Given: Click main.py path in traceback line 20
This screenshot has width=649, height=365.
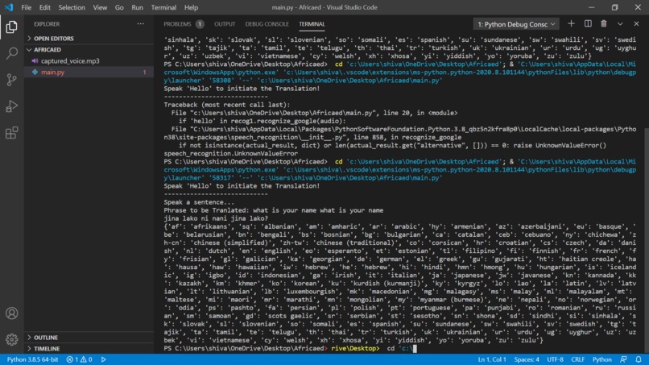Looking at the screenshot, I should point(283,113).
